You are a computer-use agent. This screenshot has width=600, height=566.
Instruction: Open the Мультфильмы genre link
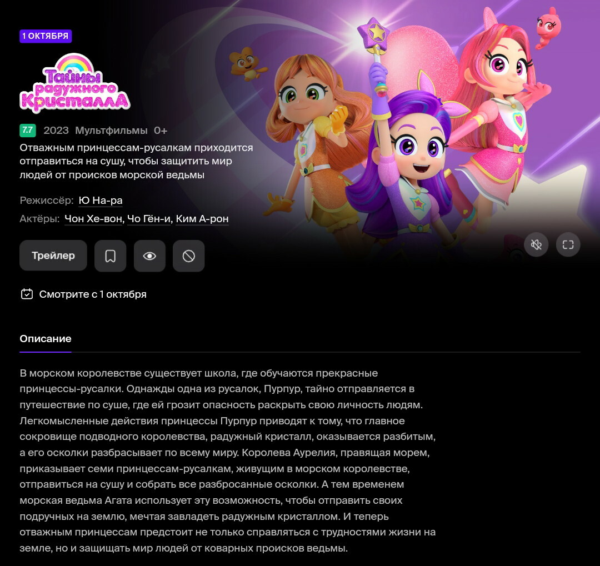click(111, 131)
